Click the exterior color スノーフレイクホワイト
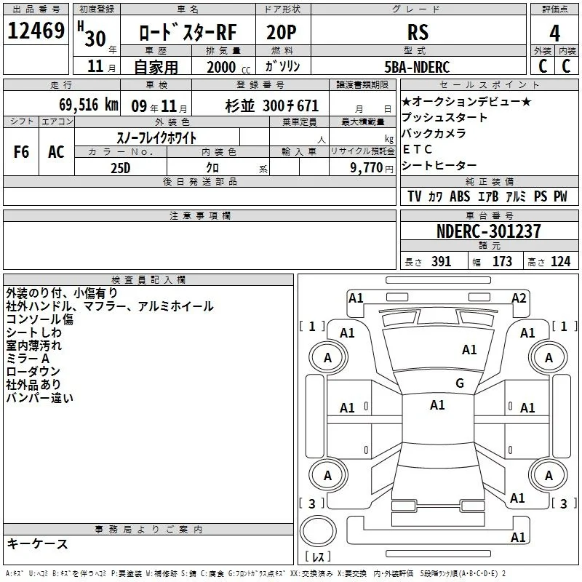The image size is (582, 582). coord(156,138)
